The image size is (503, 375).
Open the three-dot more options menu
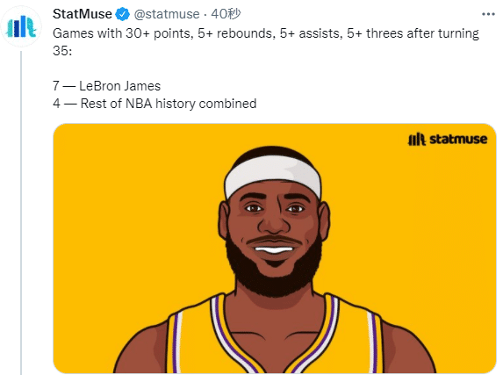click(x=488, y=14)
